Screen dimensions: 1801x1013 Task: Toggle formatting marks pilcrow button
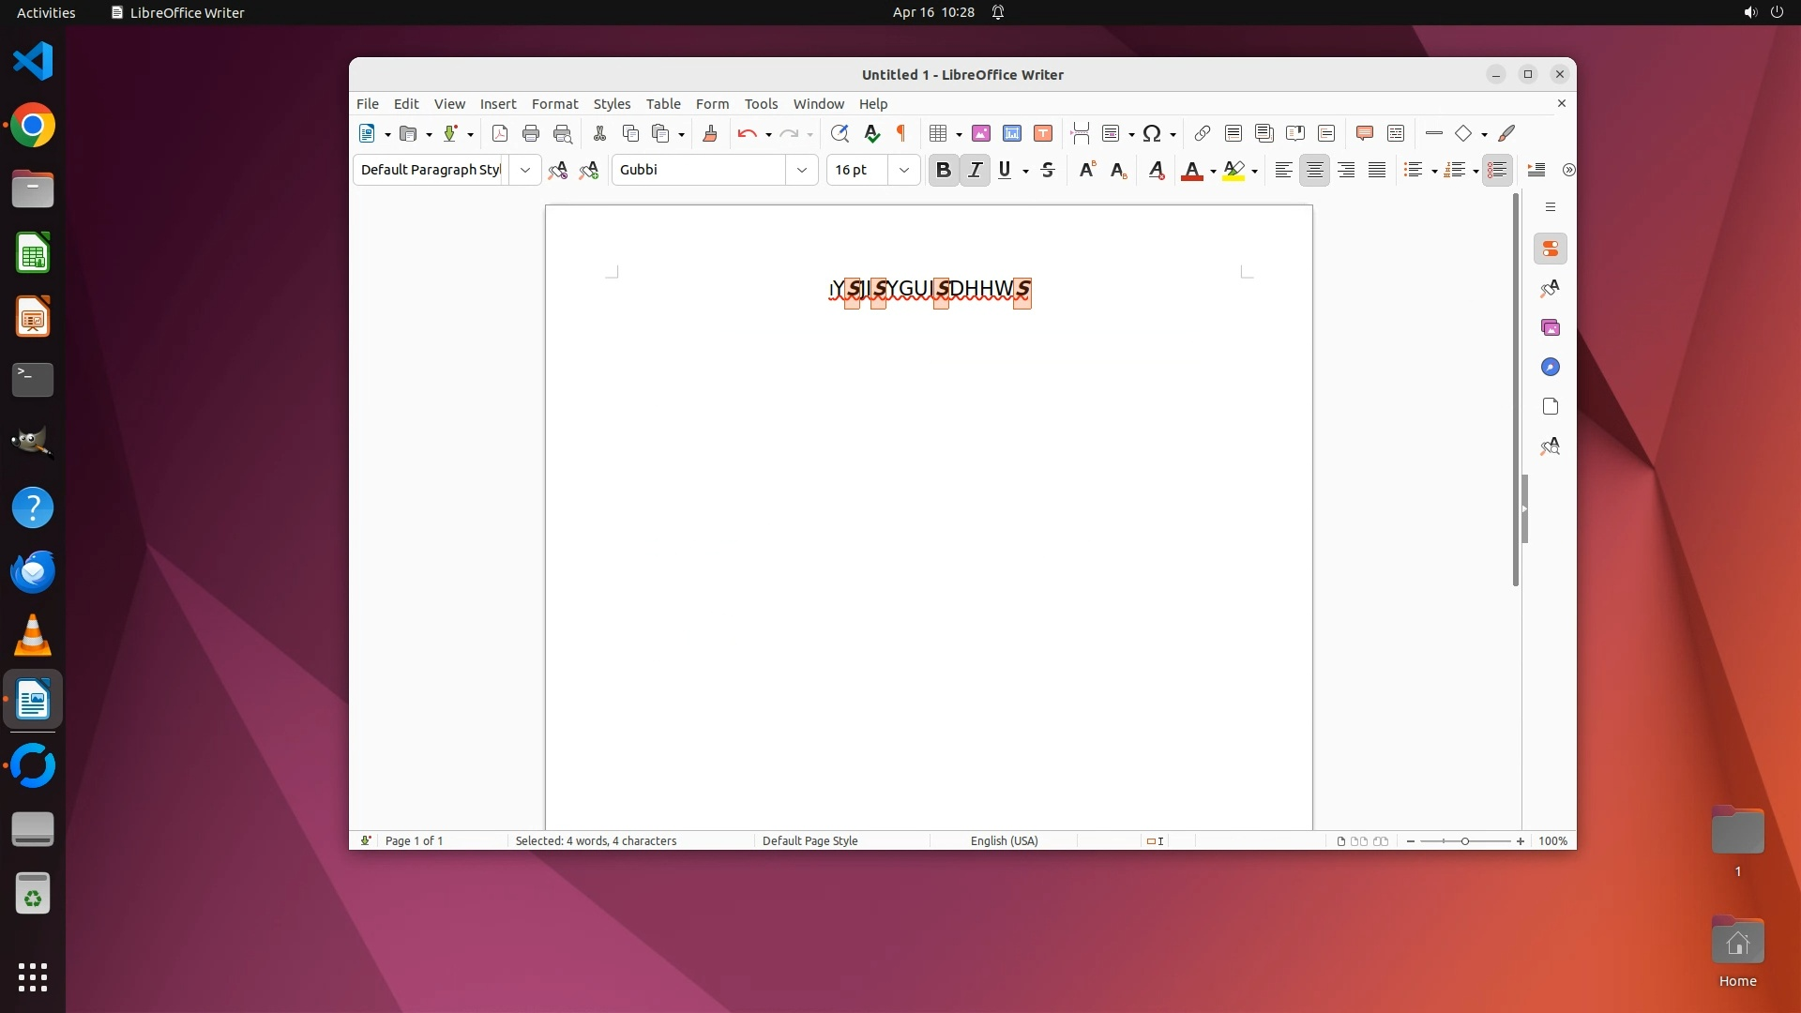(901, 133)
